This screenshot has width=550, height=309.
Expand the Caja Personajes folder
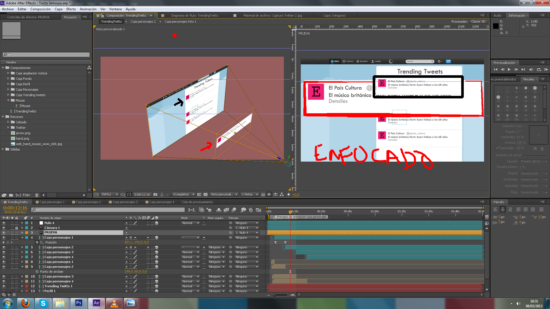click(8, 90)
